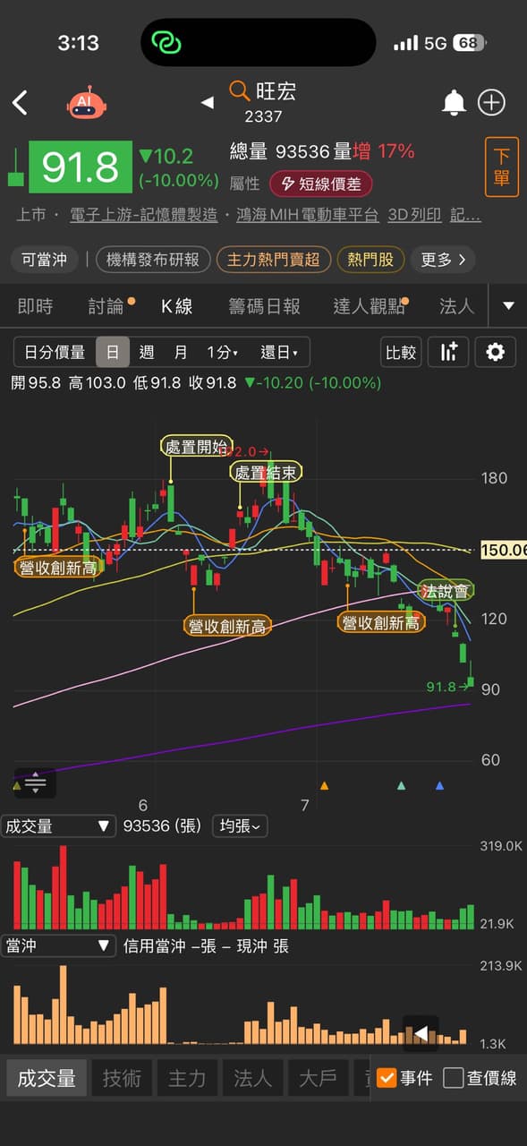Tap the 下單 order button
The width and height of the screenshot is (527, 1146).
[501, 167]
